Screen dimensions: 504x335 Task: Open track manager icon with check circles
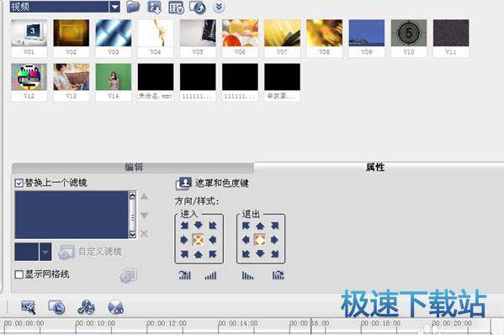86,307
